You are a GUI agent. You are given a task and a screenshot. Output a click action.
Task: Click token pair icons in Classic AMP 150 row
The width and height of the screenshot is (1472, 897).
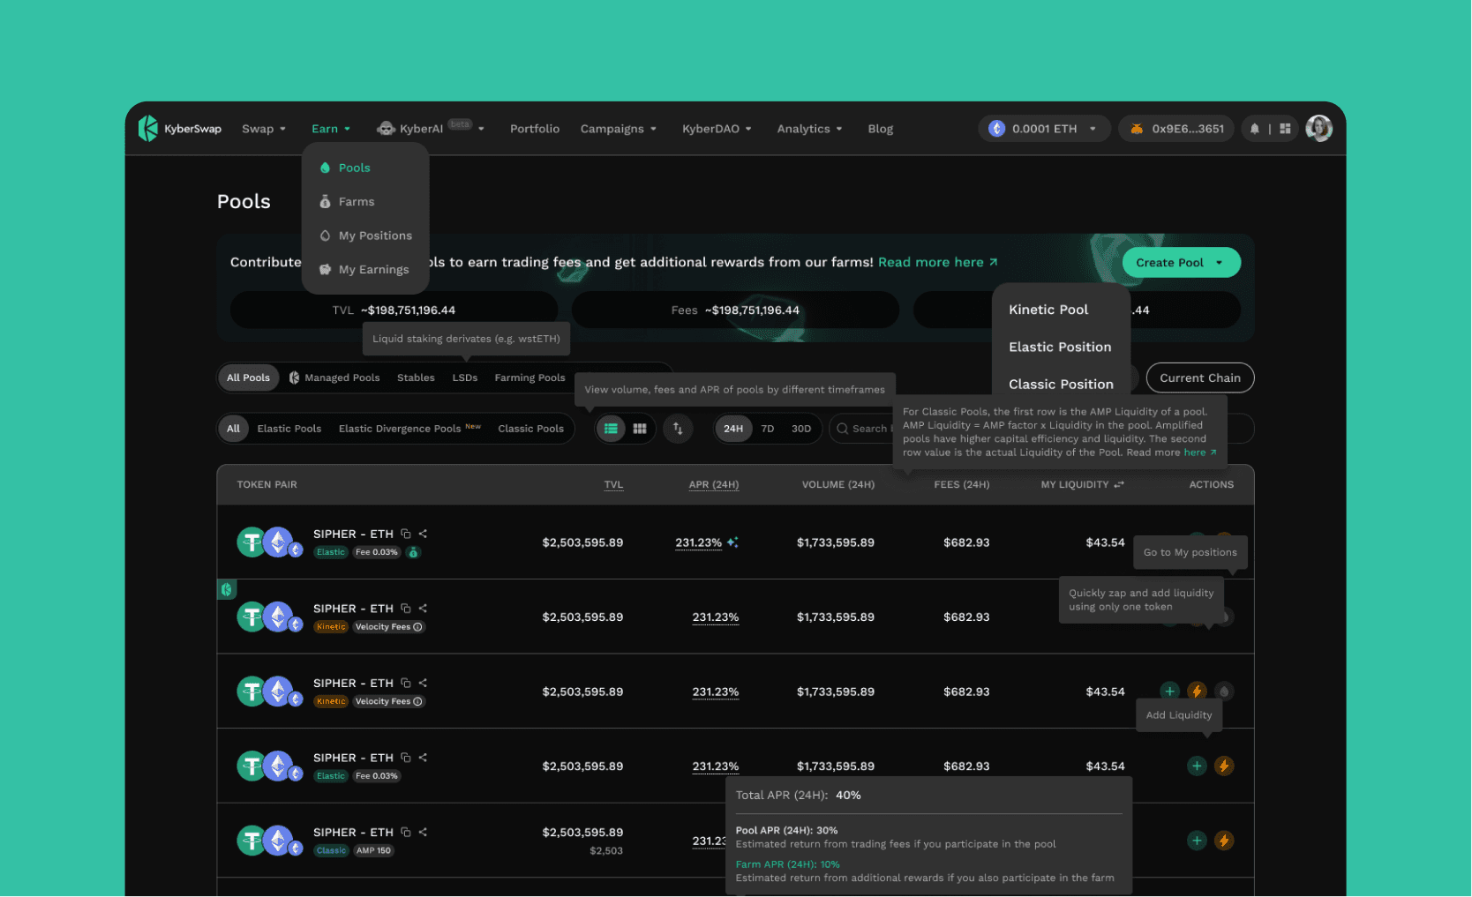tap(270, 841)
